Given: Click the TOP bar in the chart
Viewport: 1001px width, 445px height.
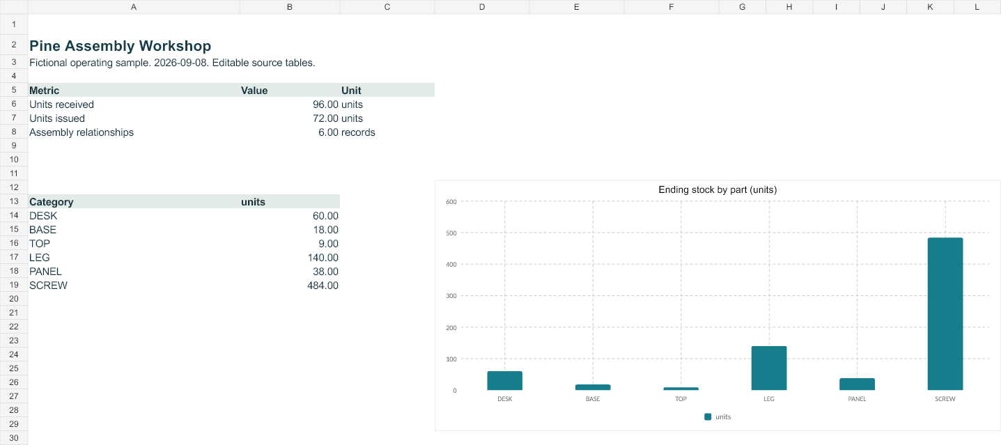Looking at the screenshot, I should point(681,389).
